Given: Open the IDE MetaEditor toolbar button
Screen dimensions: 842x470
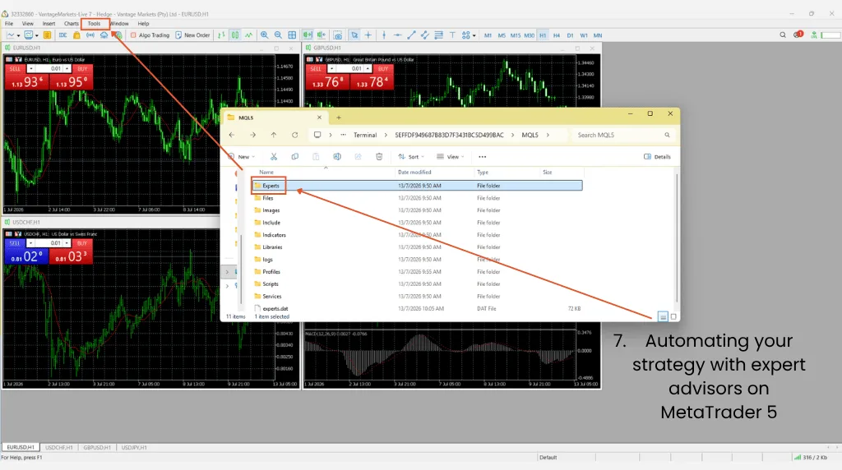Looking at the screenshot, I should 62,35.
